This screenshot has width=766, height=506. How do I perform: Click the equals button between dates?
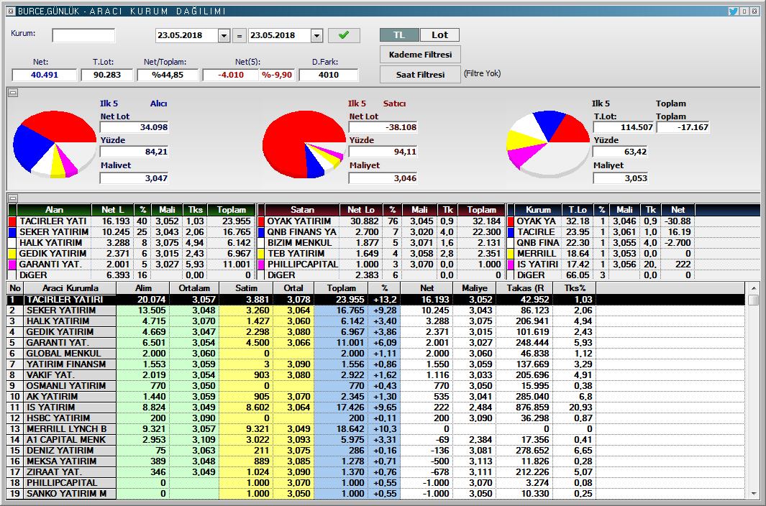239,36
